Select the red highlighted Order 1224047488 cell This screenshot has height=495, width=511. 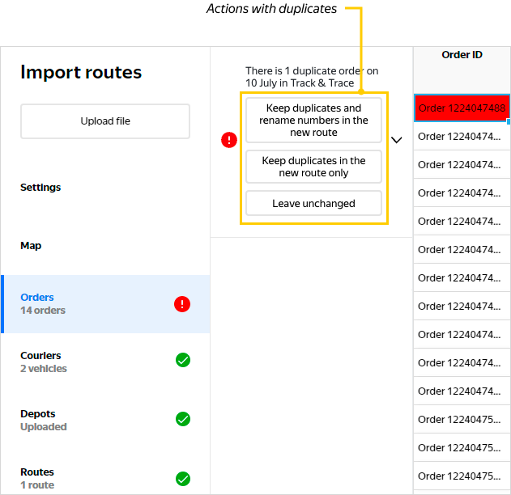461,108
